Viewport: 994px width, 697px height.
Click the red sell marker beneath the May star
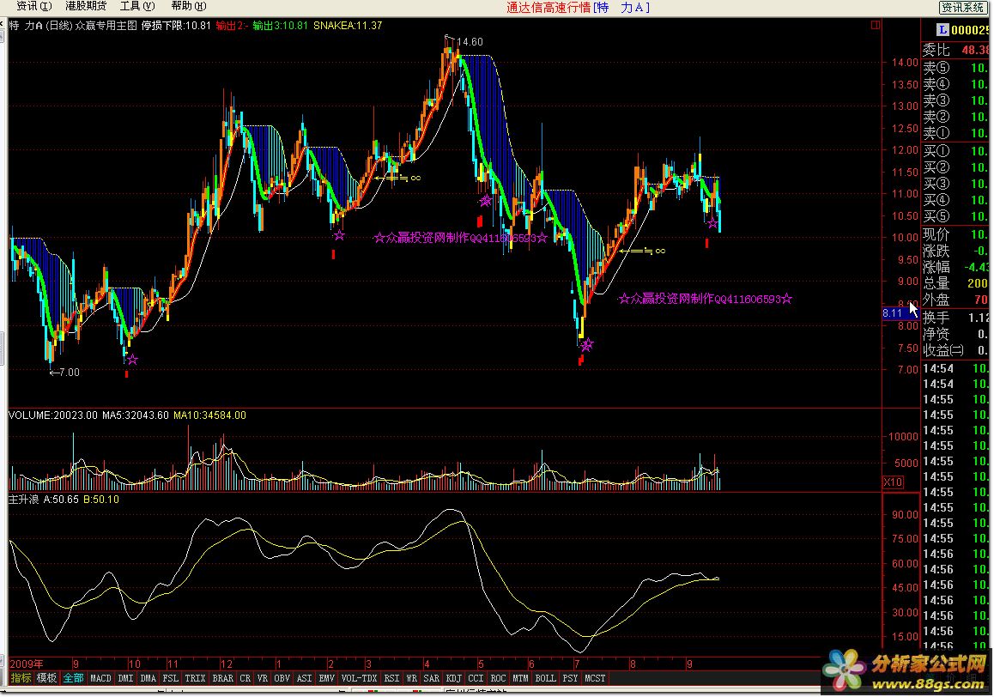pyautogui.click(x=480, y=221)
